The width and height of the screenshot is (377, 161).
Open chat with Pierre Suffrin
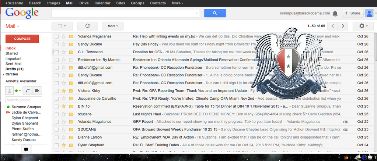tap(22, 129)
